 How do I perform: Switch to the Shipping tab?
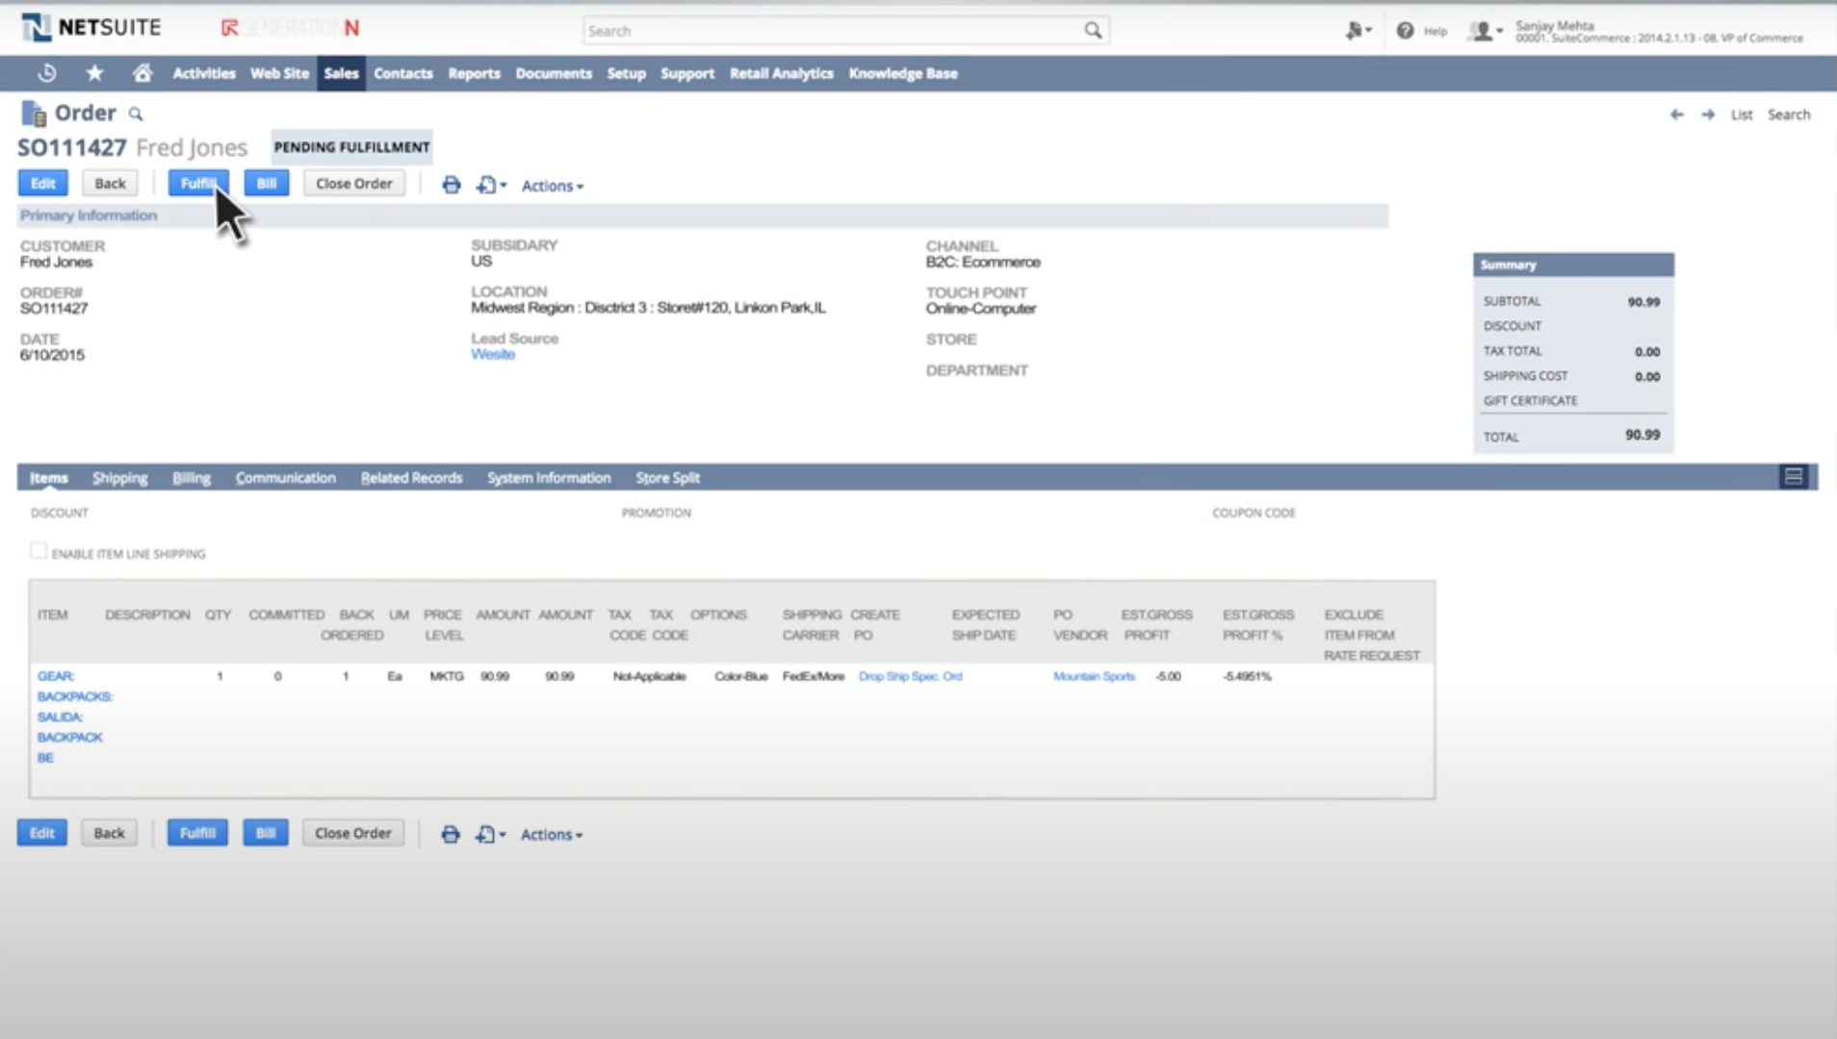click(119, 477)
